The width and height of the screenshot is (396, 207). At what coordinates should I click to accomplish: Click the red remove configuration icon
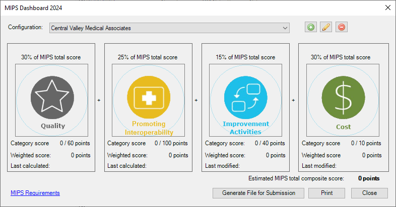[x=342, y=27]
